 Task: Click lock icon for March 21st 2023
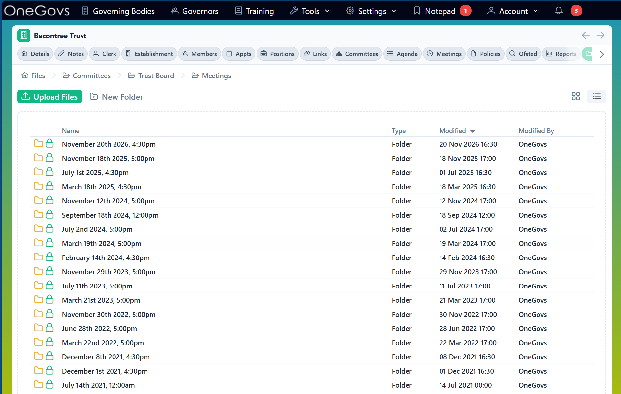[49, 299]
